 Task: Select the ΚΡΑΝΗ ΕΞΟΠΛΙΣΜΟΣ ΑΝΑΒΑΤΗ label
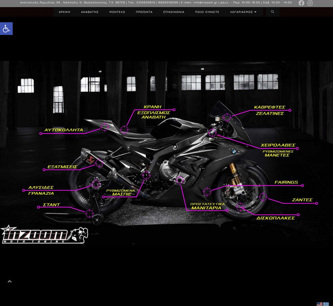pos(153,112)
